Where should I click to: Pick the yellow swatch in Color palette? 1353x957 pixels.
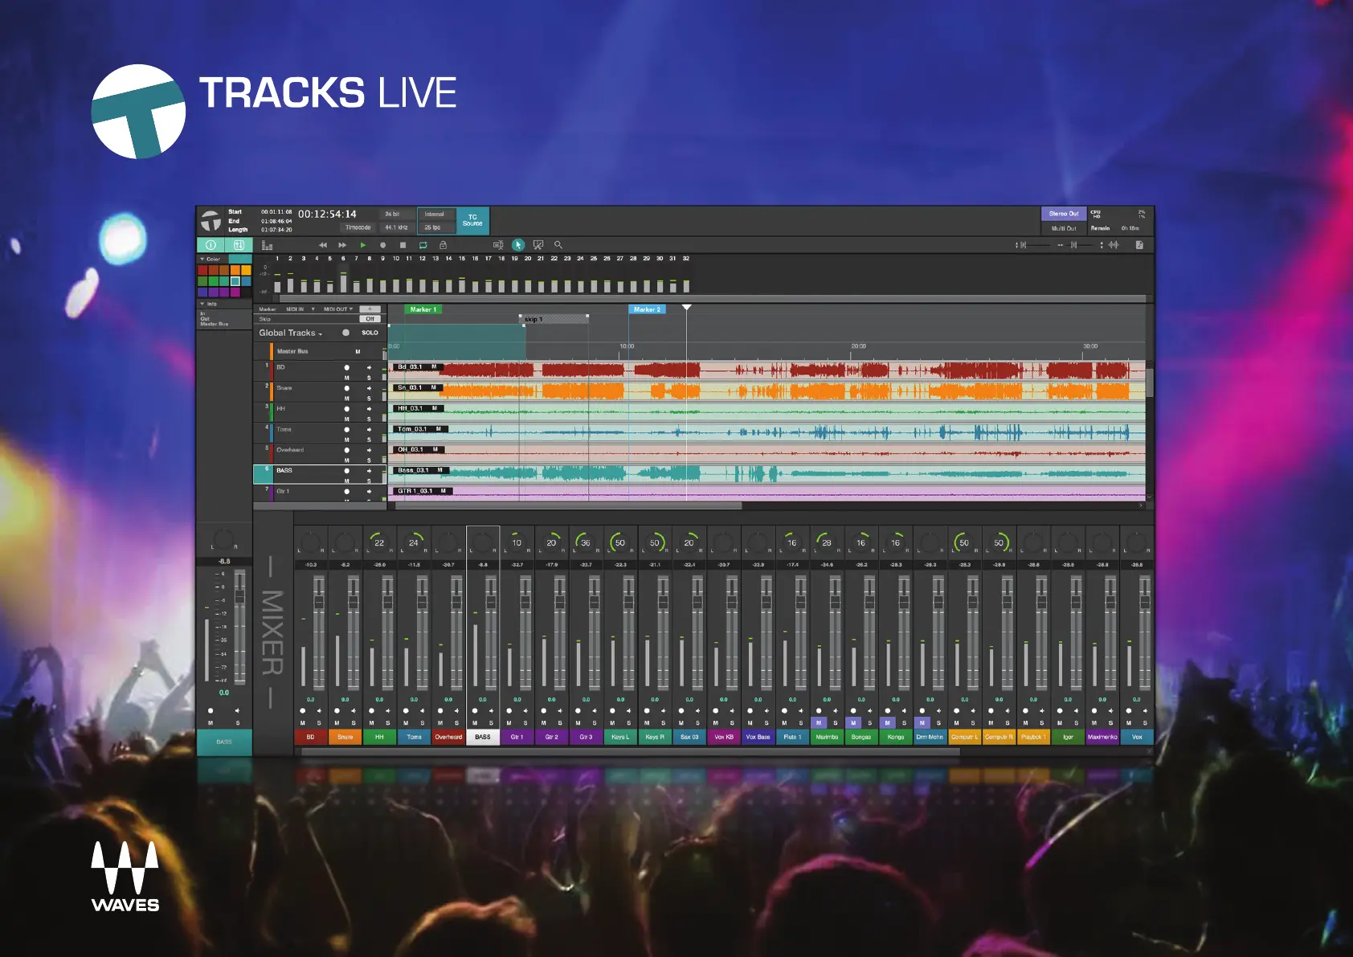tap(246, 271)
